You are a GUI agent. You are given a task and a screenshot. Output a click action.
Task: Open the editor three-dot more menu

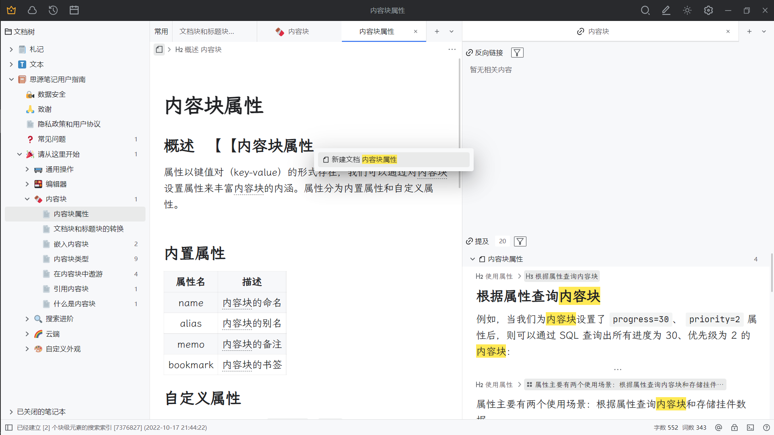pos(452,50)
